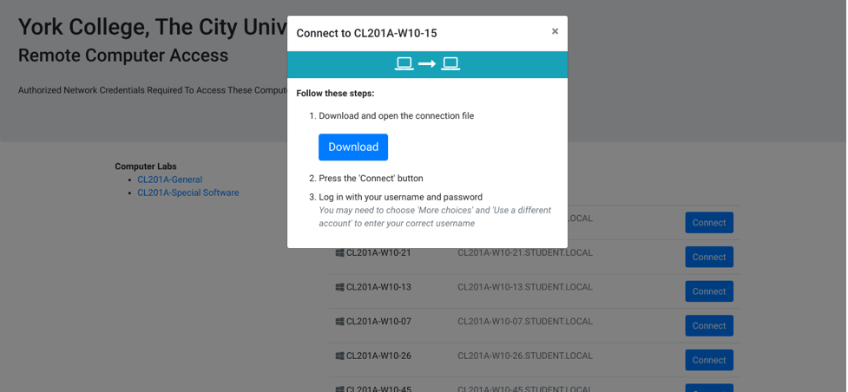848x392 pixels.
Task: Close the Connect to CL201A-W10-15 dialog
Action: (555, 31)
